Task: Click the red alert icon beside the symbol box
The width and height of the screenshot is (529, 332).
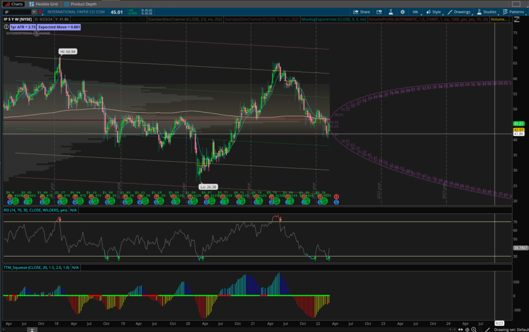Action: coord(41,12)
